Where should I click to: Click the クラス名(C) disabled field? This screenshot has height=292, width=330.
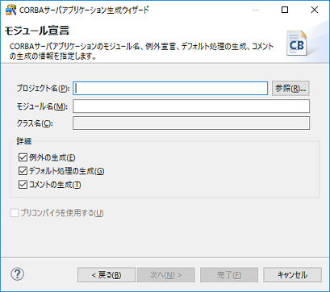click(191, 123)
